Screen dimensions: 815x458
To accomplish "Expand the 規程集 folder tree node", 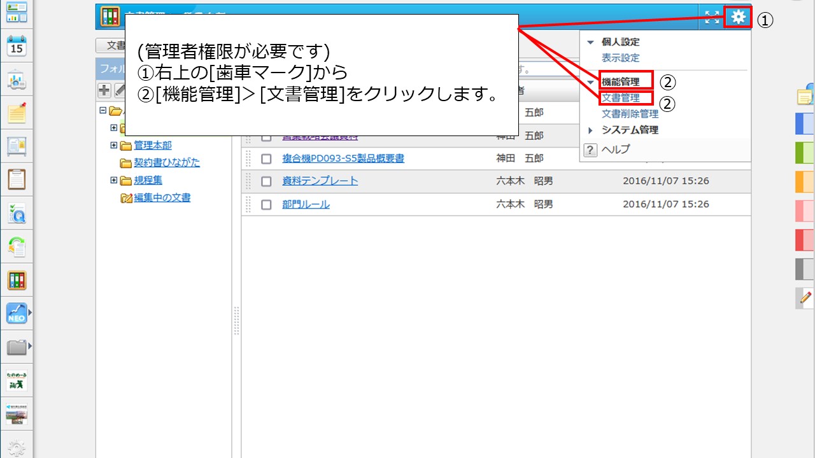I will click(114, 181).
